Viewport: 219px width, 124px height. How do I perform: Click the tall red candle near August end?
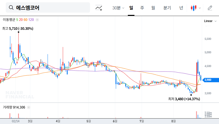point(197,77)
